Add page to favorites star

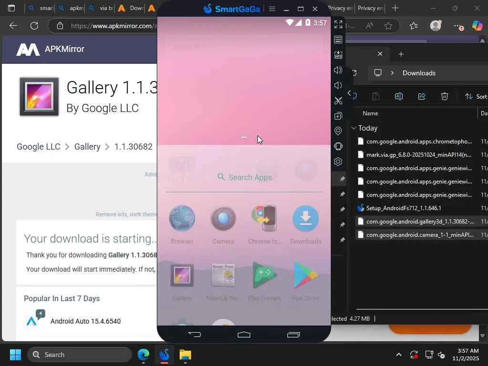pyautogui.click(x=388, y=26)
